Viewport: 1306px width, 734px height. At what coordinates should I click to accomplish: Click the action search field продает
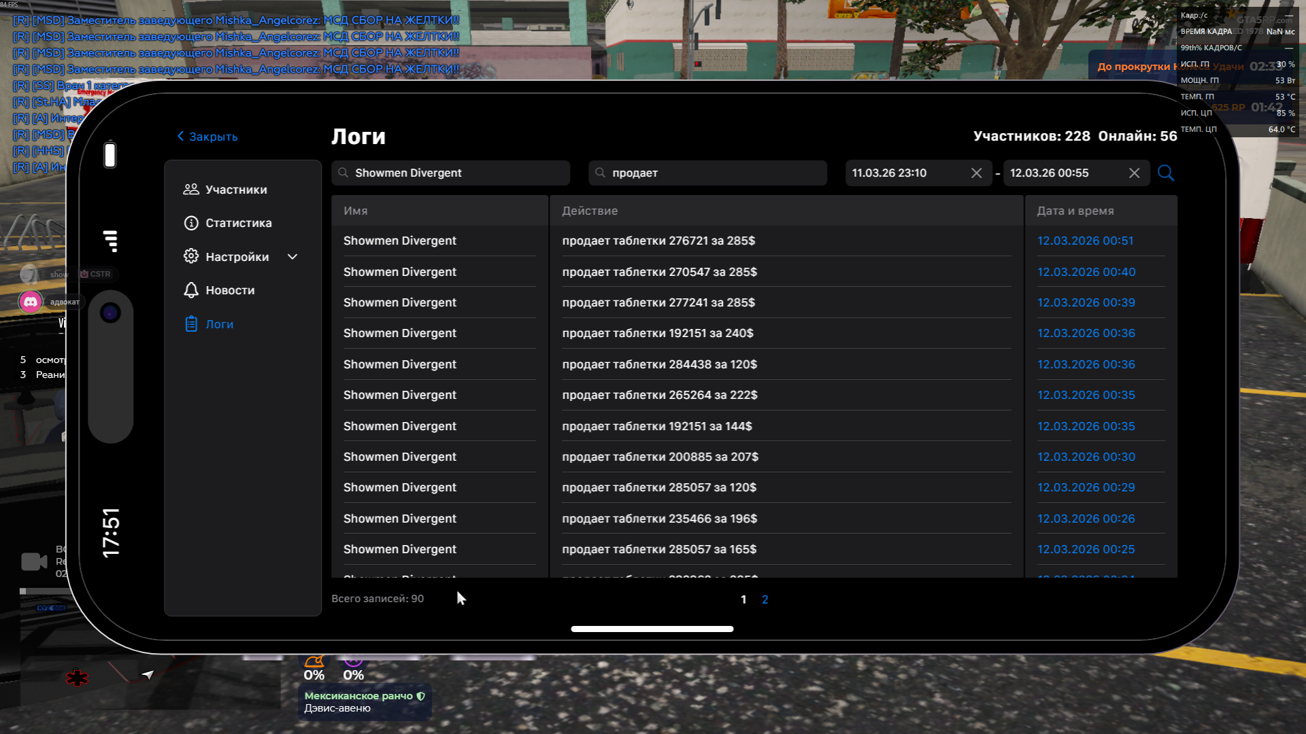[x=707, y=173]
